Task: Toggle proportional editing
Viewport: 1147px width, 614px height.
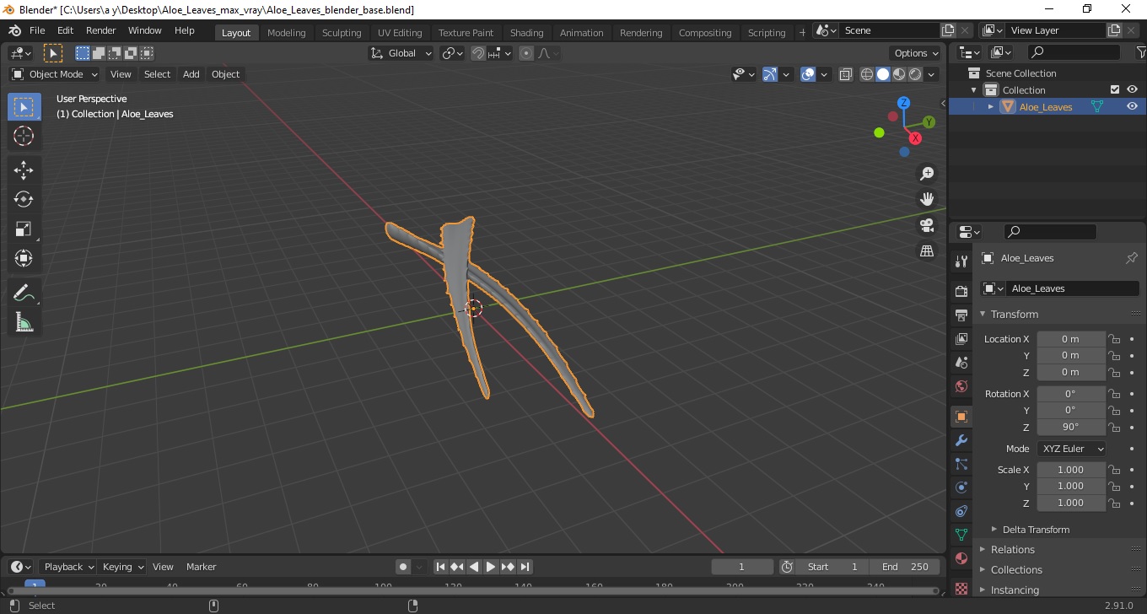Action: click(x=526, y=53)
